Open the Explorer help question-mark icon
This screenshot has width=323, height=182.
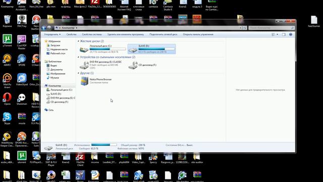coord(291,34)
